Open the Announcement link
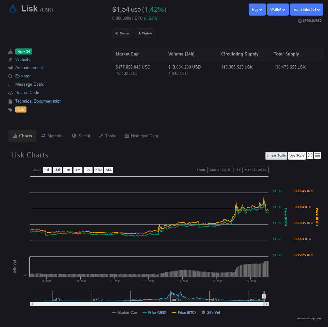The width and height of the screenshot is (328, 327). tap(29, 68)
